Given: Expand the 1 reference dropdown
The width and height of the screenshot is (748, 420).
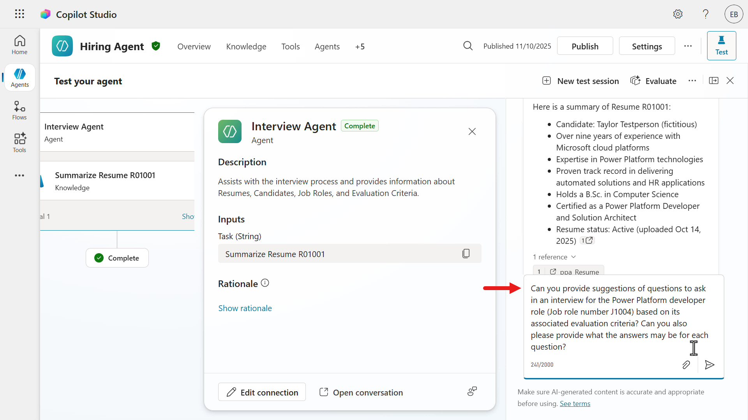Looking at the screenshot, I should (x=554, y=257).
